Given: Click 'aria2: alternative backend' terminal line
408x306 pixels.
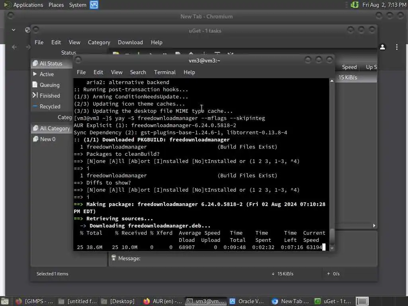Looking at the screenshot, I should coord(128,82).
